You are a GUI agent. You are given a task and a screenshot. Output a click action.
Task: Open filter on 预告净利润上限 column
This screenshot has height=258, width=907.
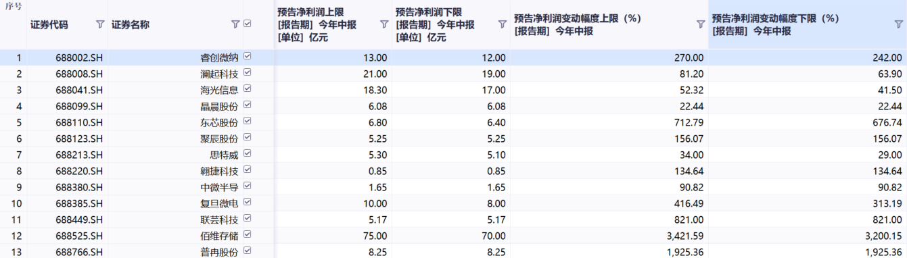[x=384, y=24]
